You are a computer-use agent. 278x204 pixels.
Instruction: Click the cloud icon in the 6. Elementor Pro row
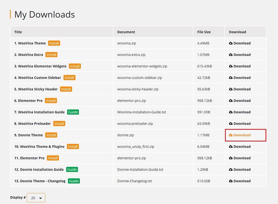point(231,100)
